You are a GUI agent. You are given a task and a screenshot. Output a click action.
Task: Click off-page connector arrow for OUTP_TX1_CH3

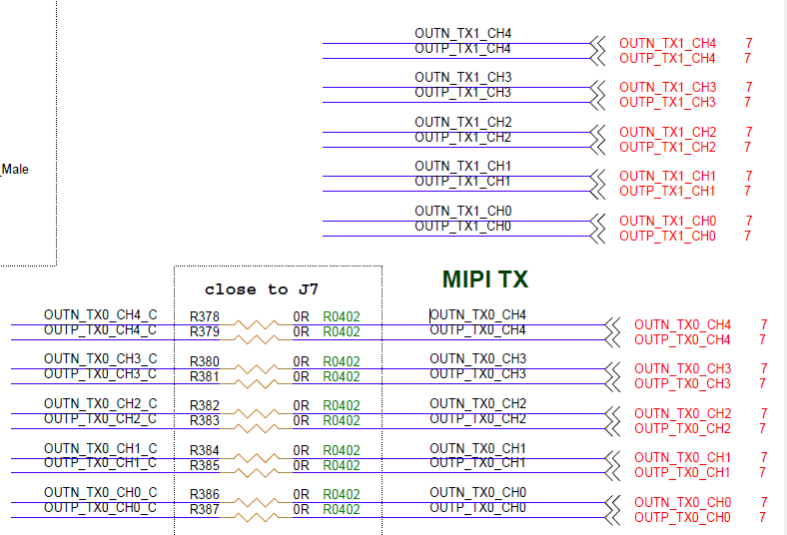[597, 102]
